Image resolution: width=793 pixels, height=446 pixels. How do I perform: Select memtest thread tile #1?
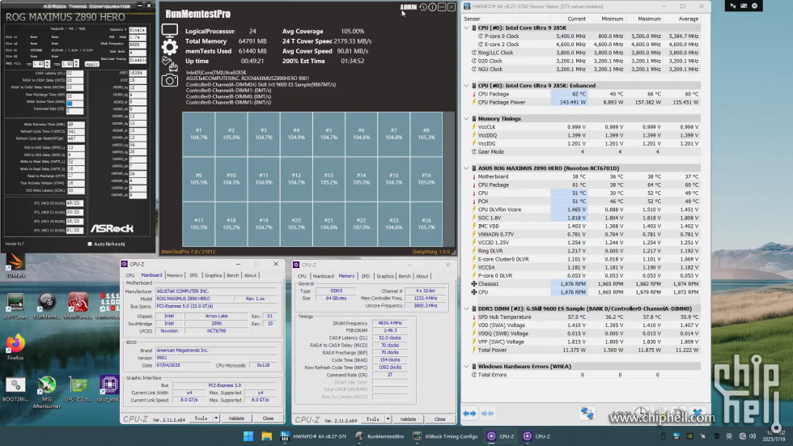(199, 134)
